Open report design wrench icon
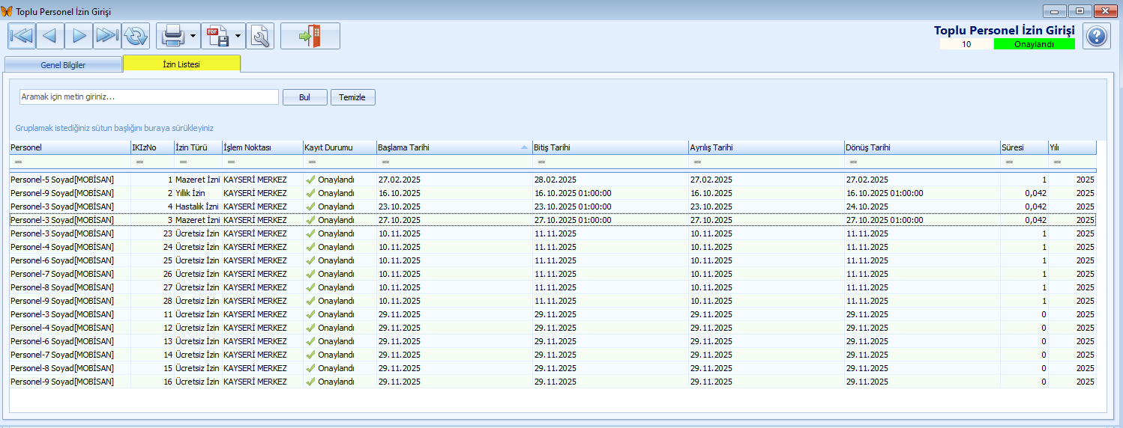Viewport: 1123px width, 428px height. pos(260,36)
